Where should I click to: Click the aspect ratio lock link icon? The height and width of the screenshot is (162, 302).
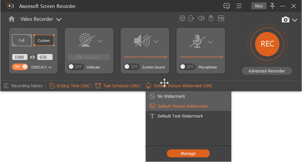click(x=32, y=57)
